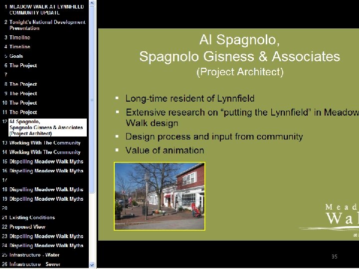359x269 pixels.
Task: Go to slide 25 Infrastructure - Water
Action: 34,255
